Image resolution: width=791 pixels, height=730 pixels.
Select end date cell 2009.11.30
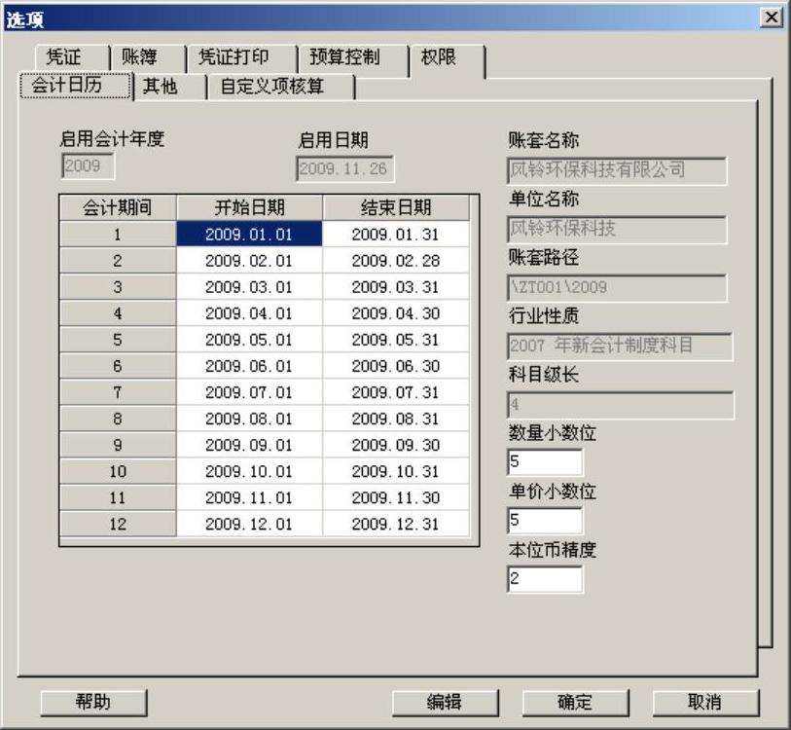click(396, 497)
